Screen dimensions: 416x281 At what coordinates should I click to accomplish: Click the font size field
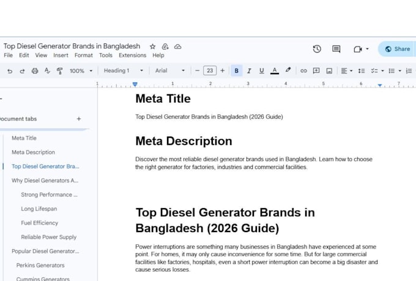(x=210, y=70)
